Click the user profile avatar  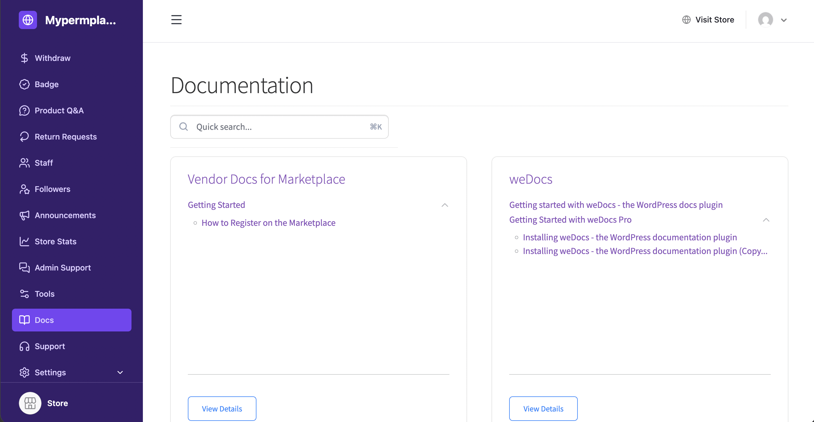[x=765, y=20]
